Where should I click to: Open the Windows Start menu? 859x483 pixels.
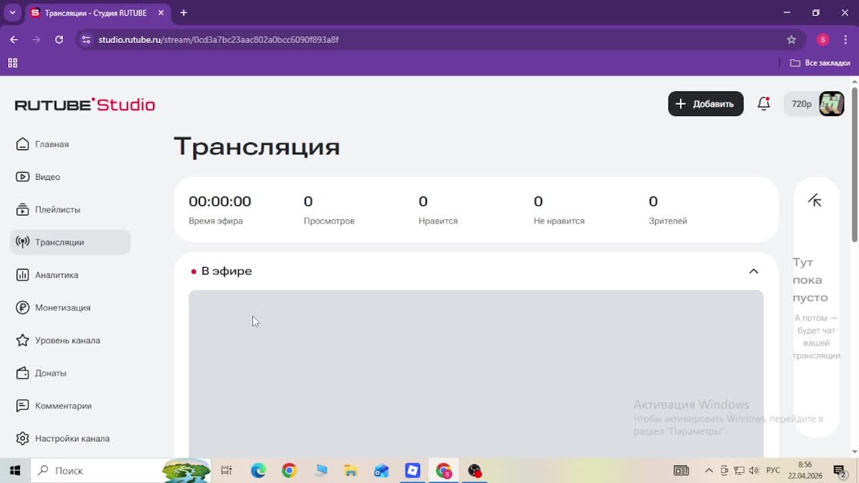click(x=15, y=470)
